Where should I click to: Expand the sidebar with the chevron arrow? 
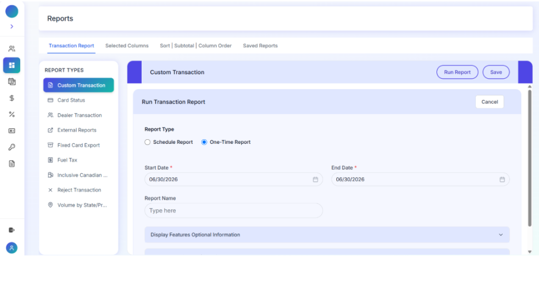coord(12,26)
